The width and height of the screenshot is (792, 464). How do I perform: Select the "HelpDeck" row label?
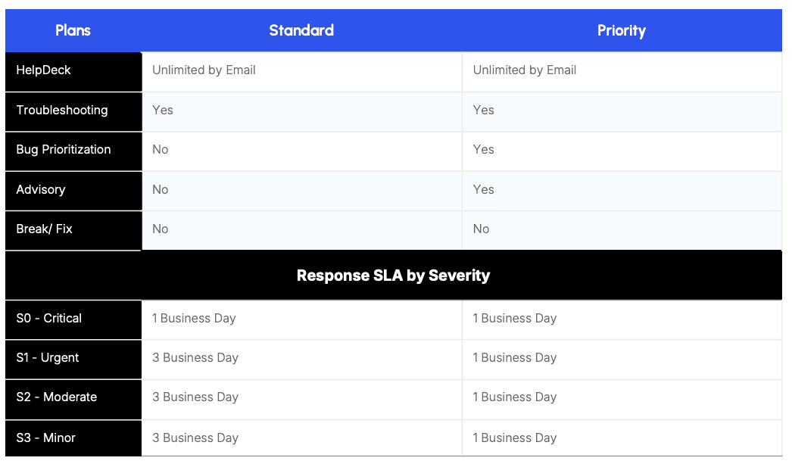point(44,70)
